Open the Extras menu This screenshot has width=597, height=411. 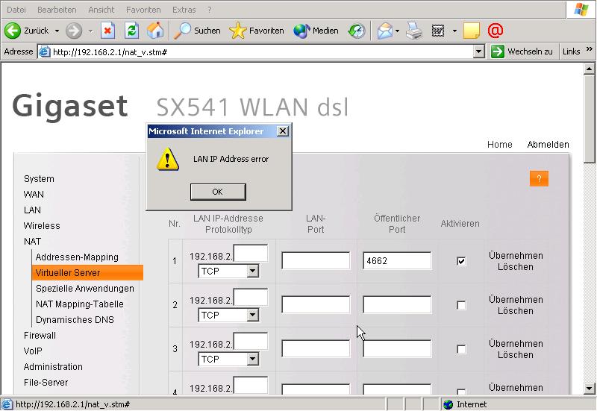[x=184, y=10]
